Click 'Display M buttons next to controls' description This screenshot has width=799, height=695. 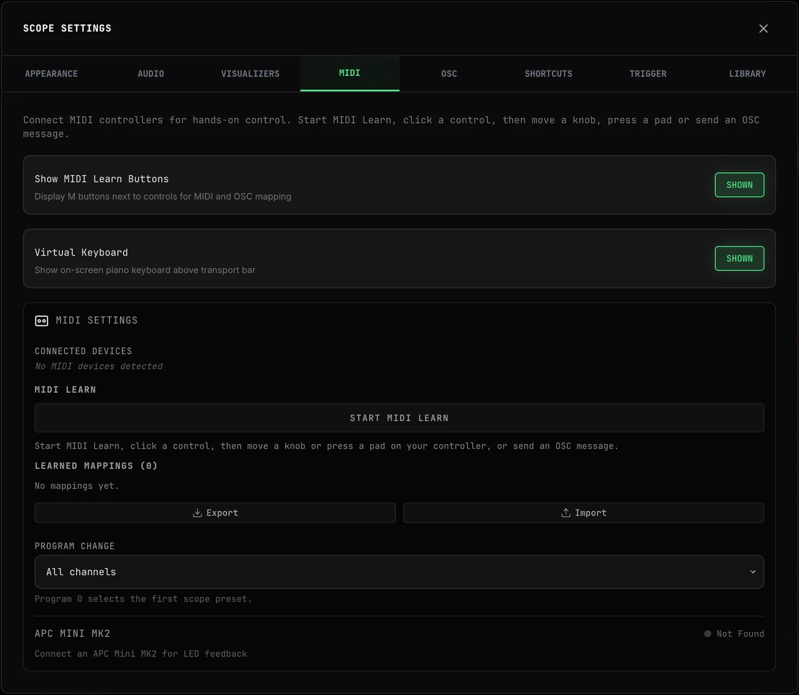pyautogui.click(x=163, y=197)
